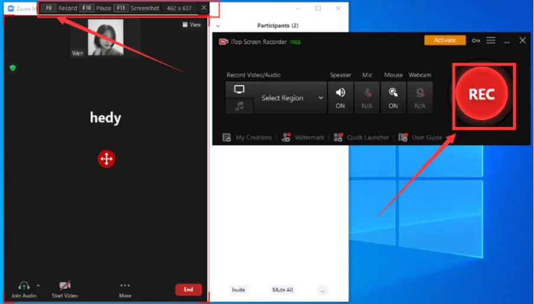Click the Start Video camera icon

(64, 286)
